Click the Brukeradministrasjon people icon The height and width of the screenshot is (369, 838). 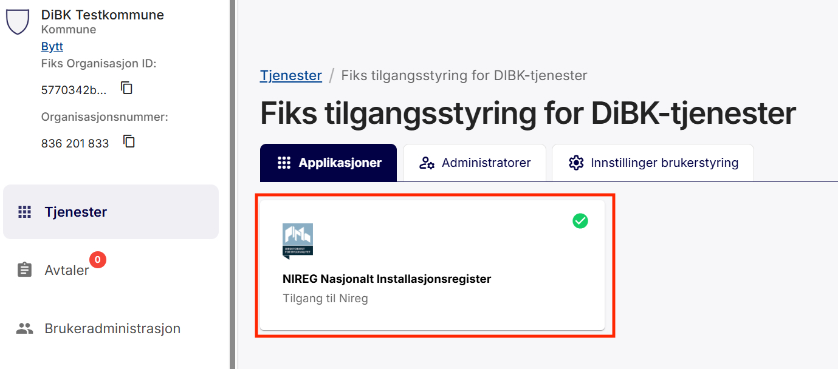[24, 328]
